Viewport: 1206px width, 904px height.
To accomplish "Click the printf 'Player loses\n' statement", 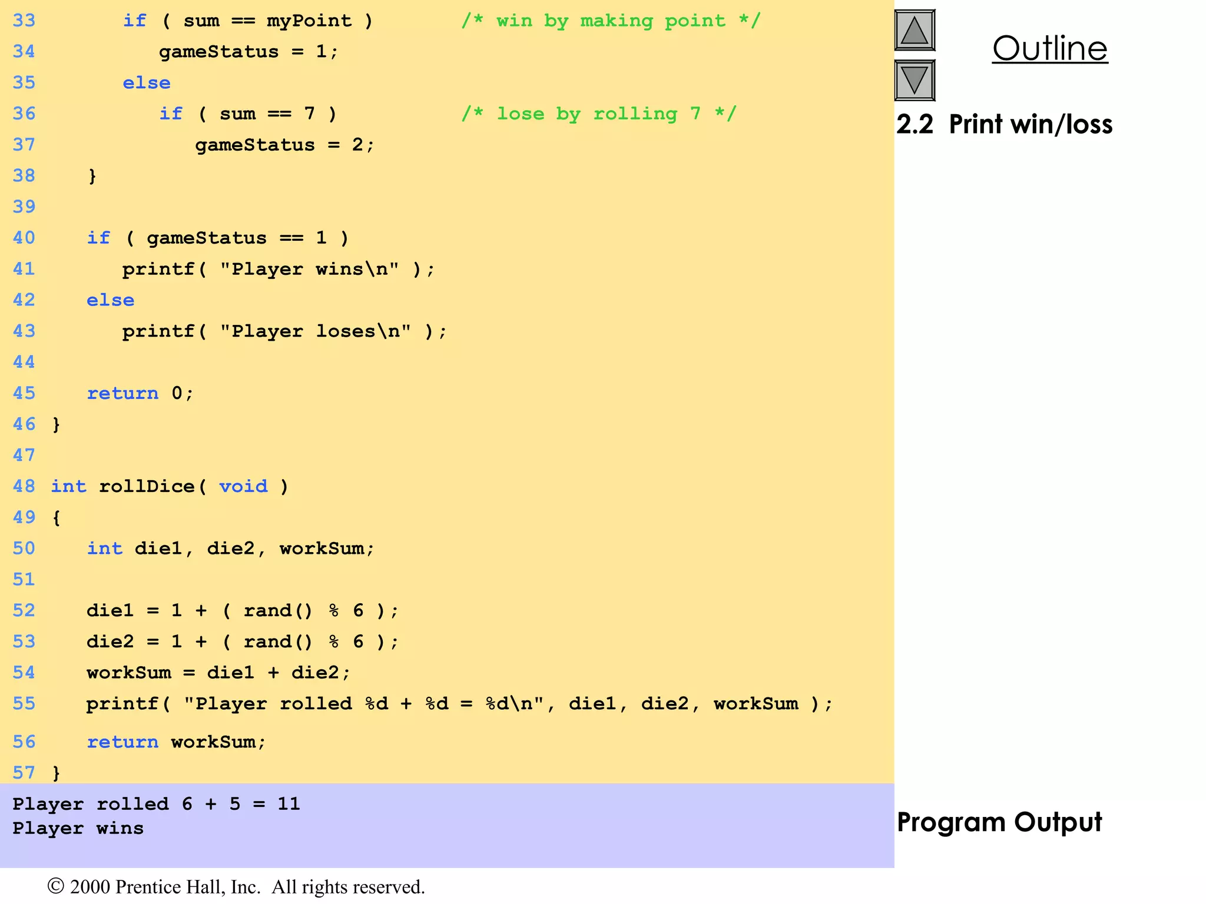I will 284,331.
